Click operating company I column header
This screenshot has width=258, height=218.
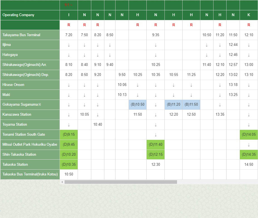pos(69,15)
